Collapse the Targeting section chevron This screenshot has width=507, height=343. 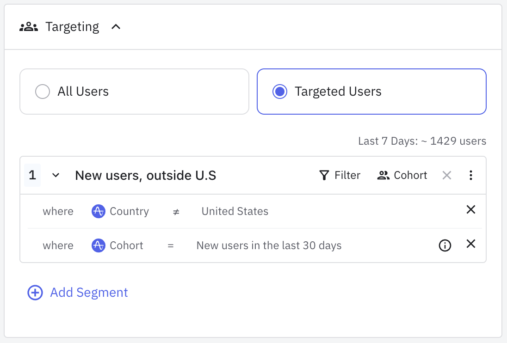(x=116, y=27)
